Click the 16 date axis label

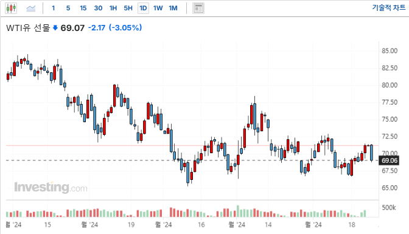(201, 225)
